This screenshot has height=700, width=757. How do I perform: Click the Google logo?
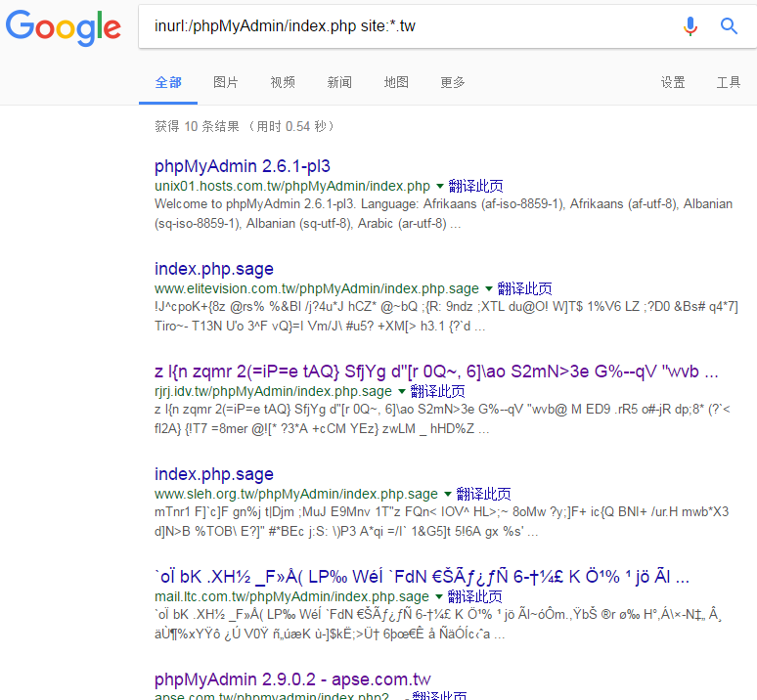(64, 27)
